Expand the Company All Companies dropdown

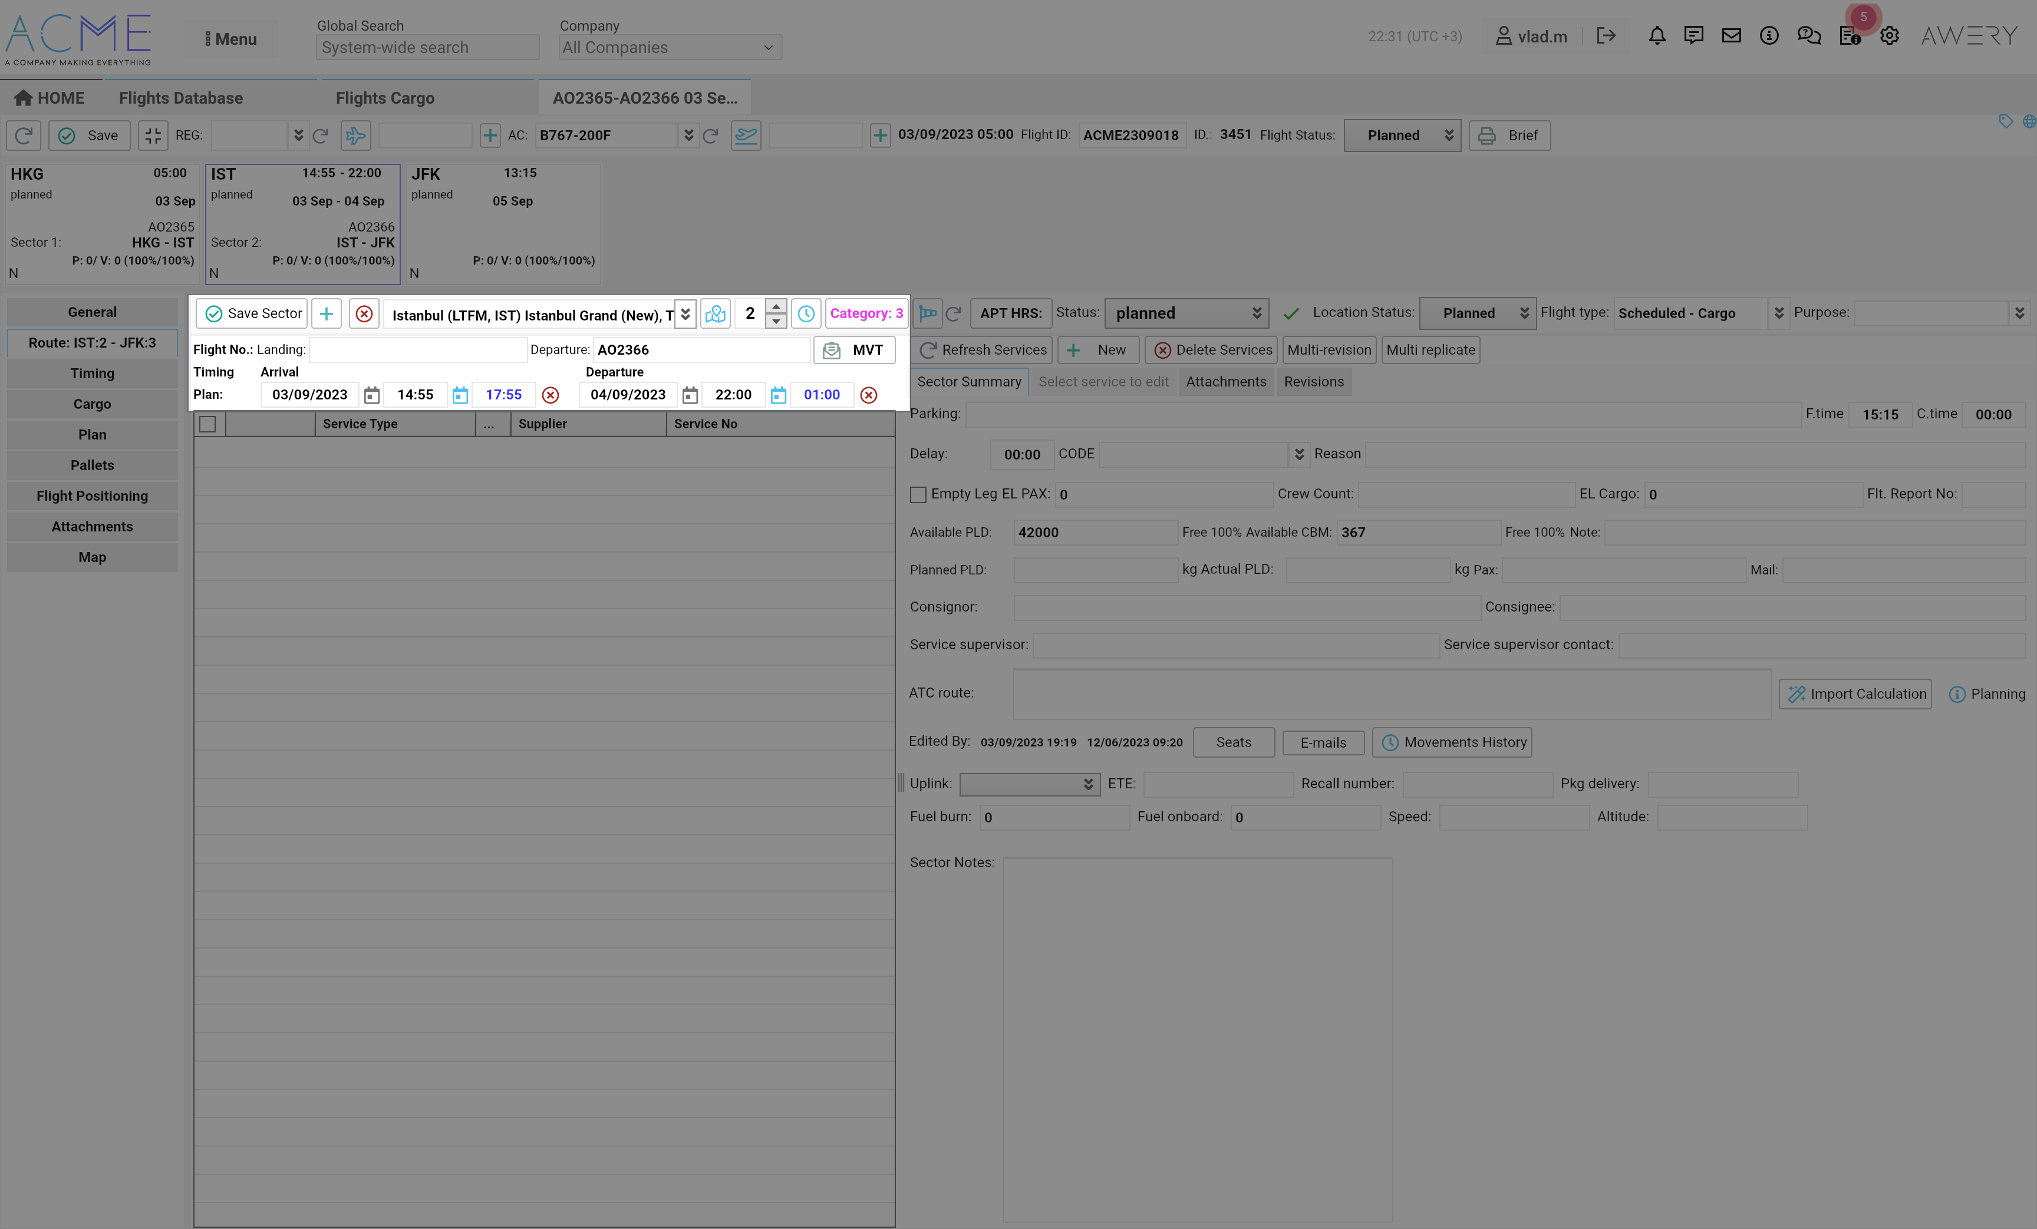pyautogui.click(x=670, y=47)
